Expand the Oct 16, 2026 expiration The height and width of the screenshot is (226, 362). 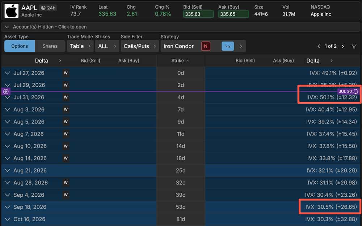[7, 219]
